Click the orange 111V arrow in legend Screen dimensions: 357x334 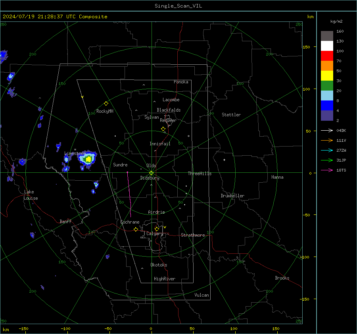pyautogui.click(x=327, y=141)
